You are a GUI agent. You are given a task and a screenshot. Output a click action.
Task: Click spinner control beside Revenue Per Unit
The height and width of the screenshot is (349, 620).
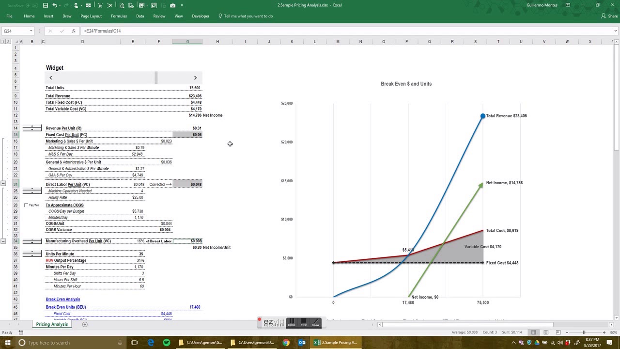point(32,128)
